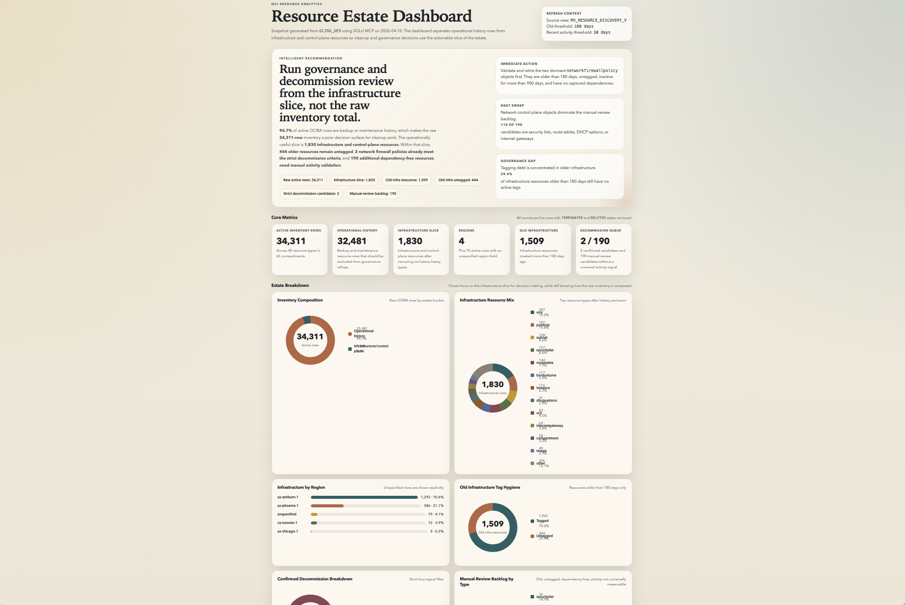
Task: Click the Refresh Context panel
Action: 587,24
